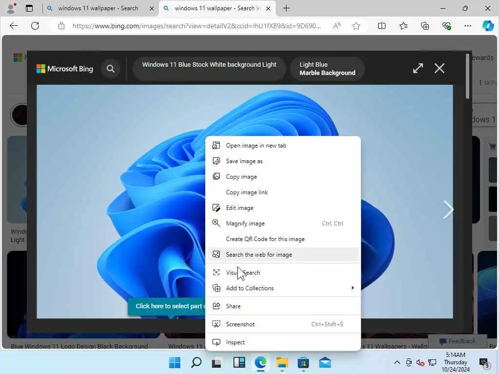Go to next image arrow
The width and height of the screenshot is (499, 374).
448,209
